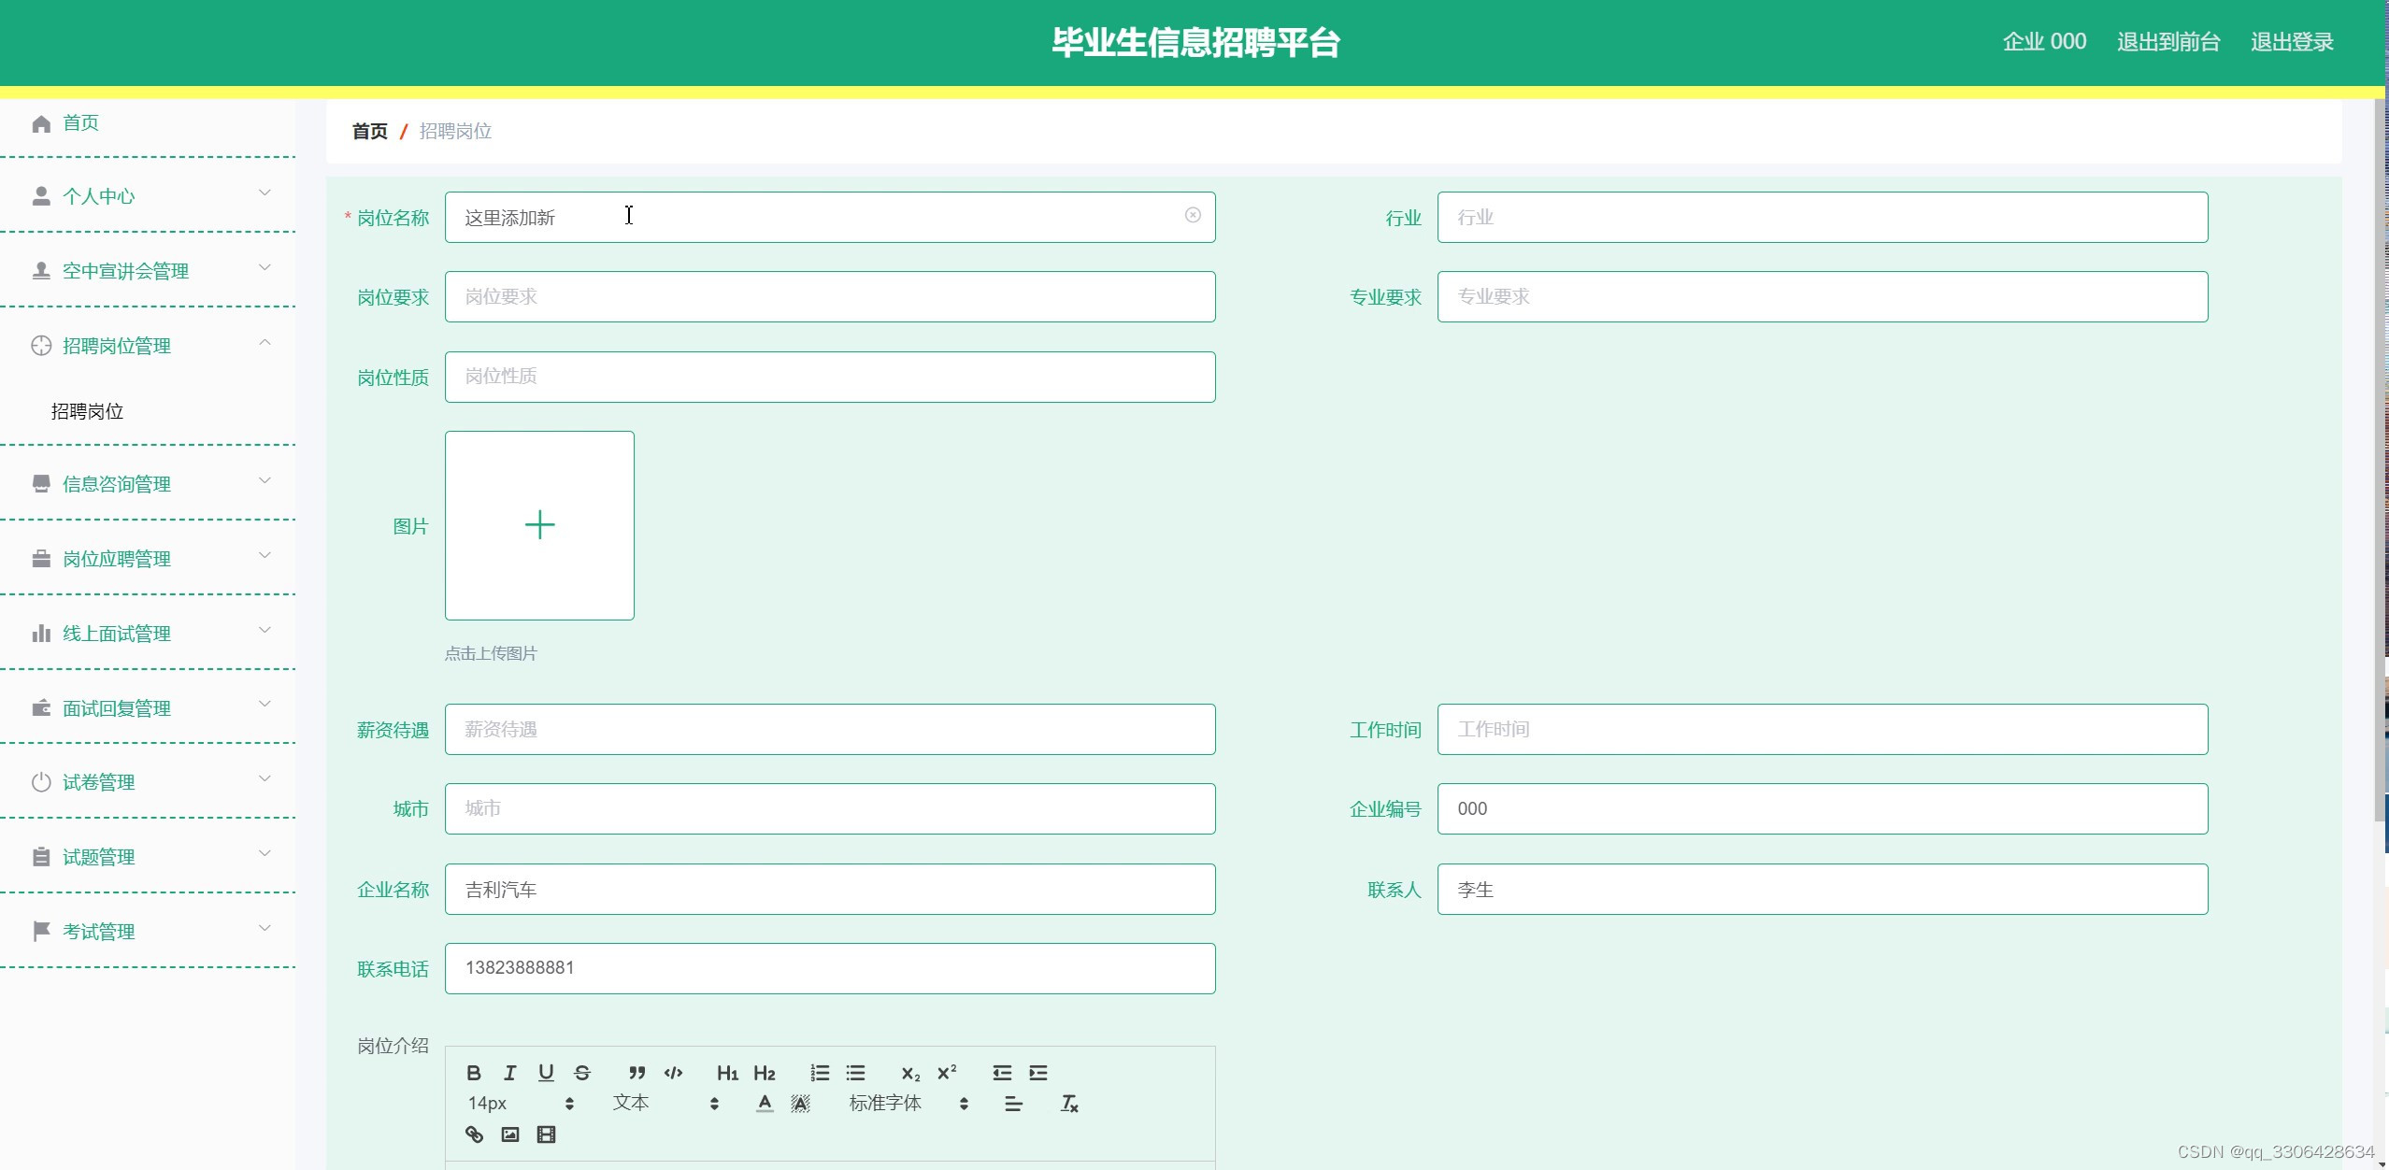Apply Heading 1 style
The height and width of the screenshot is (1170, 2389).
[727, 1073]
